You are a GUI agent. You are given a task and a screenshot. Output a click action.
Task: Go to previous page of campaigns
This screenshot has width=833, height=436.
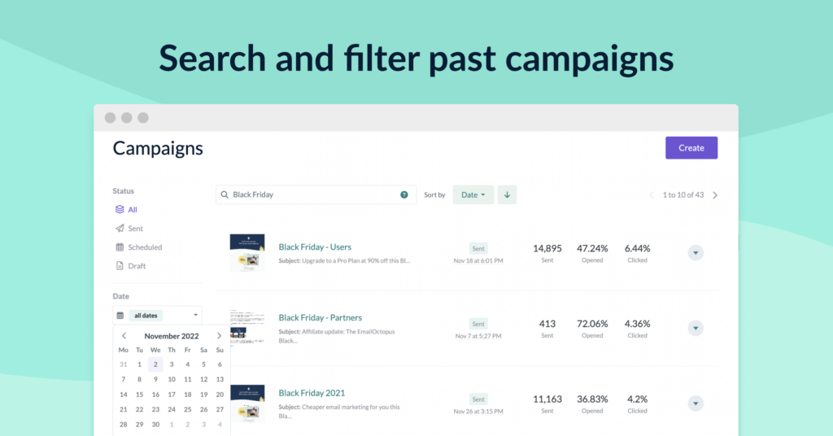pyautogui.click(x=651, y=195)
